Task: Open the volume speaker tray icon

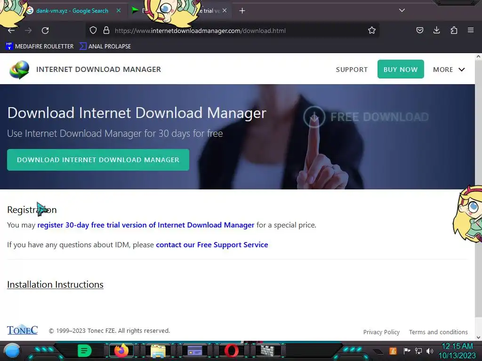Action: (x=429, y=351)
